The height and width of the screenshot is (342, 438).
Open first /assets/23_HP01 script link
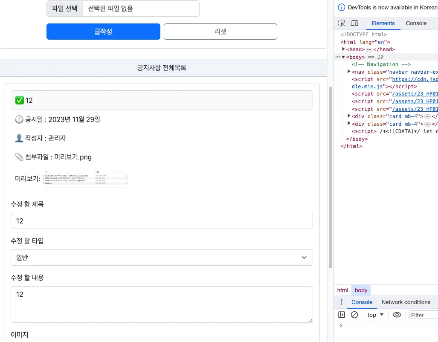click(415, 94)
